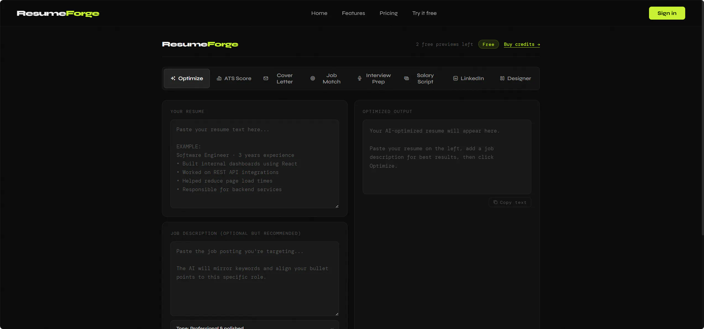Click the 'YOUR RESUME' section label
Image resolution: width=704 pixels, height=329 pixels.
(187, 112)
